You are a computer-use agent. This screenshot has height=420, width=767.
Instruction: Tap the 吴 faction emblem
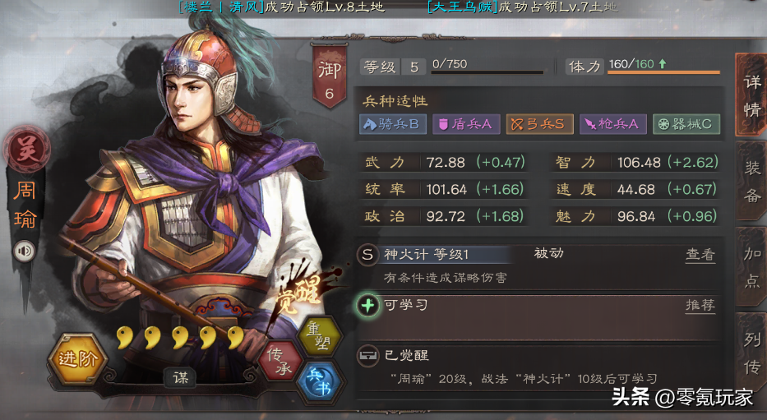(x=26, y=149)
